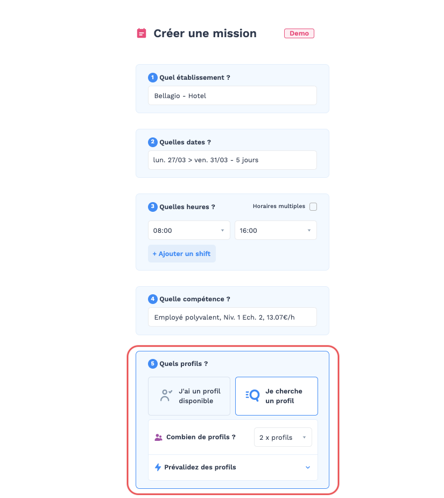The width and height of the screenshot is (444, 498).
Task: Select J'ai un profil disponible option
Action: [189, 396]
